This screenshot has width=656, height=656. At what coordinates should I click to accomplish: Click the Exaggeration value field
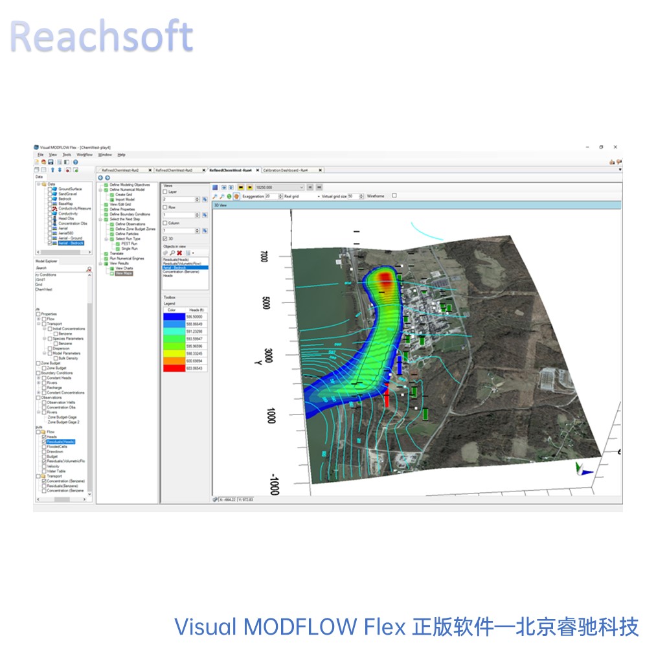tap(271, 196)
